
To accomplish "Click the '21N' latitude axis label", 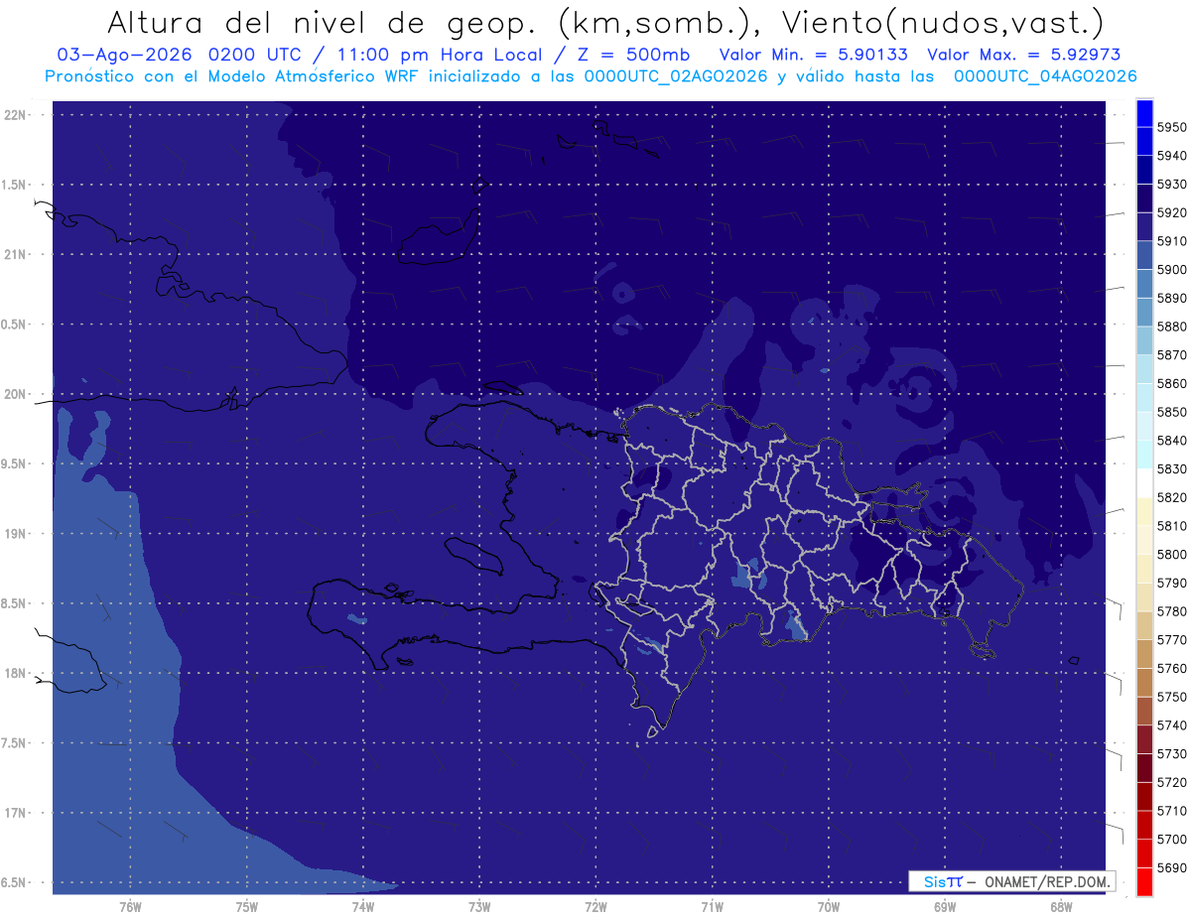I will (15, 255).
